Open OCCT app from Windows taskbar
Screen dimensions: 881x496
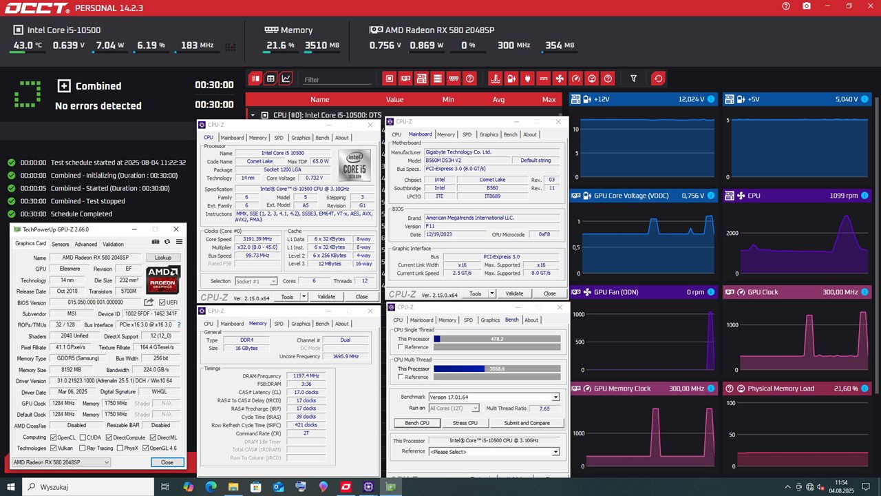click(x=346, y=486)
